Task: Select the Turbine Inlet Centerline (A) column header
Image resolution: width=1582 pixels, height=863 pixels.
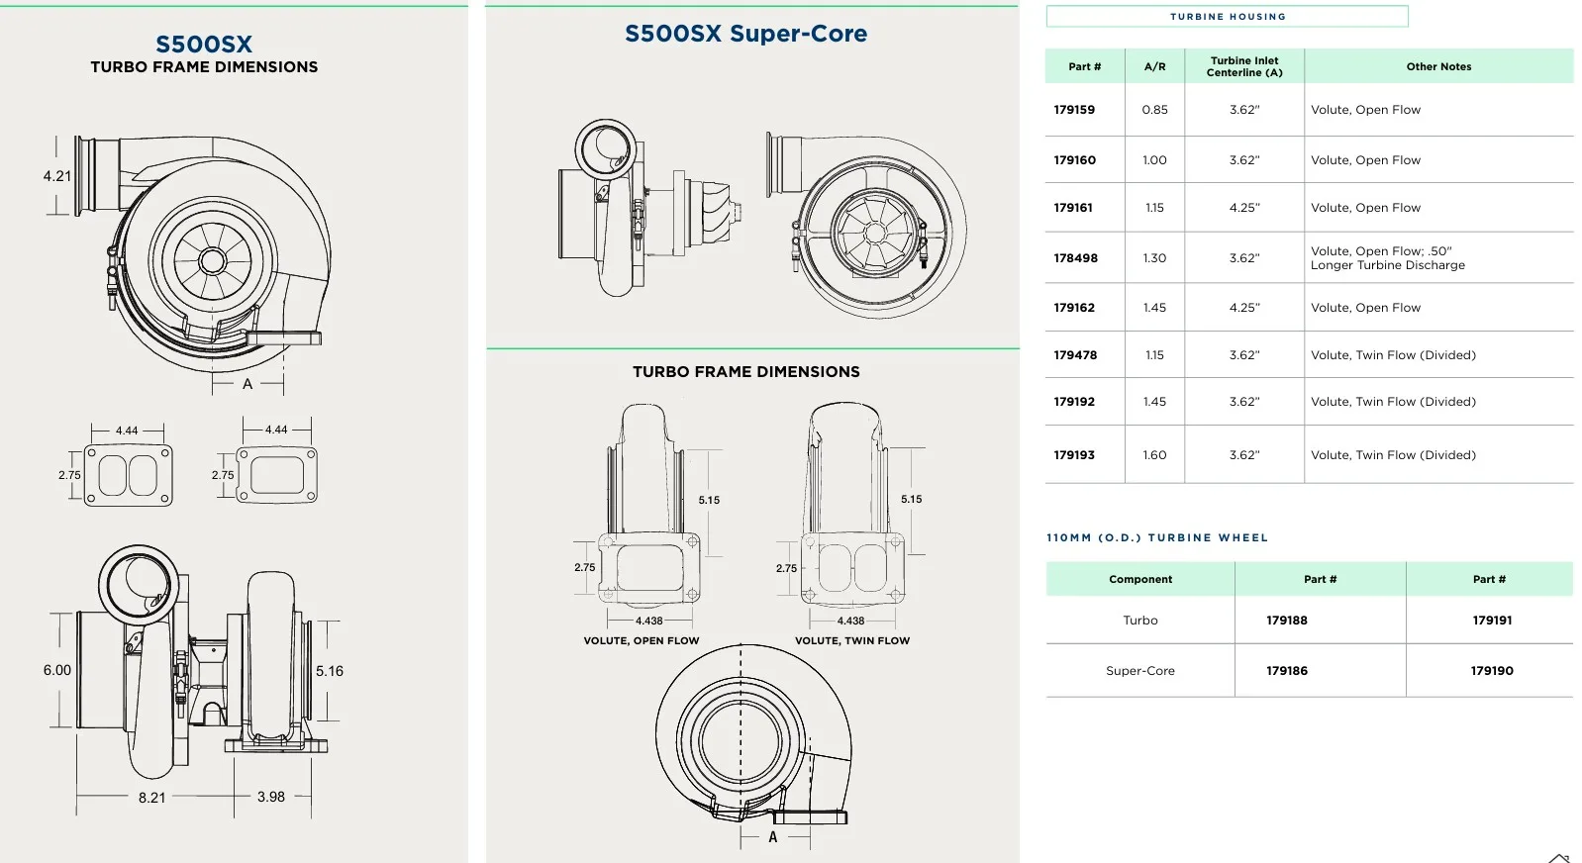Action: point(1244,66)
